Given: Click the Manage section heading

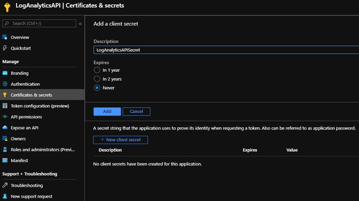Looking at the screenshot, I should 11,61.
